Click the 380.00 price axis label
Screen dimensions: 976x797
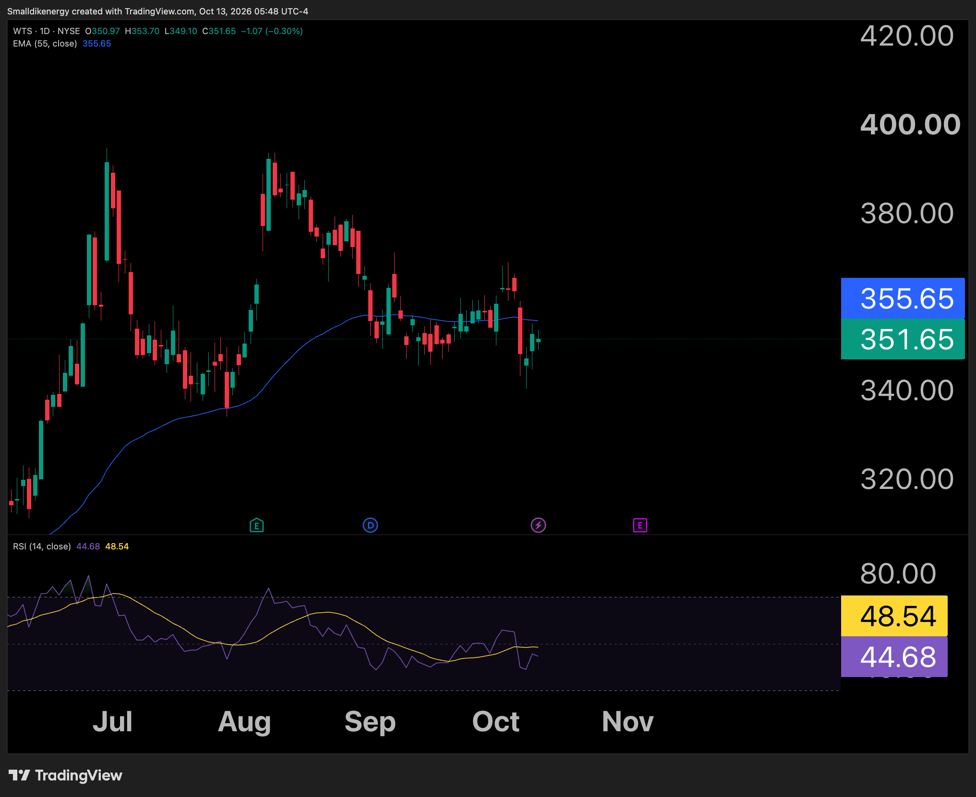click(x=907, y=213)
